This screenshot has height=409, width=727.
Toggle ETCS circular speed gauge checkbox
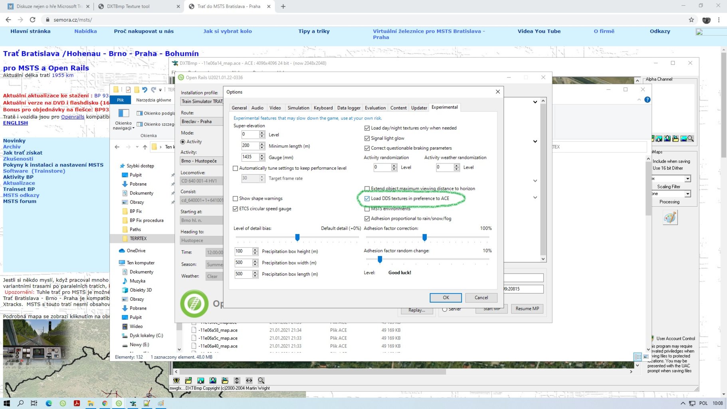pyautogui.click(x=236, y=209)
